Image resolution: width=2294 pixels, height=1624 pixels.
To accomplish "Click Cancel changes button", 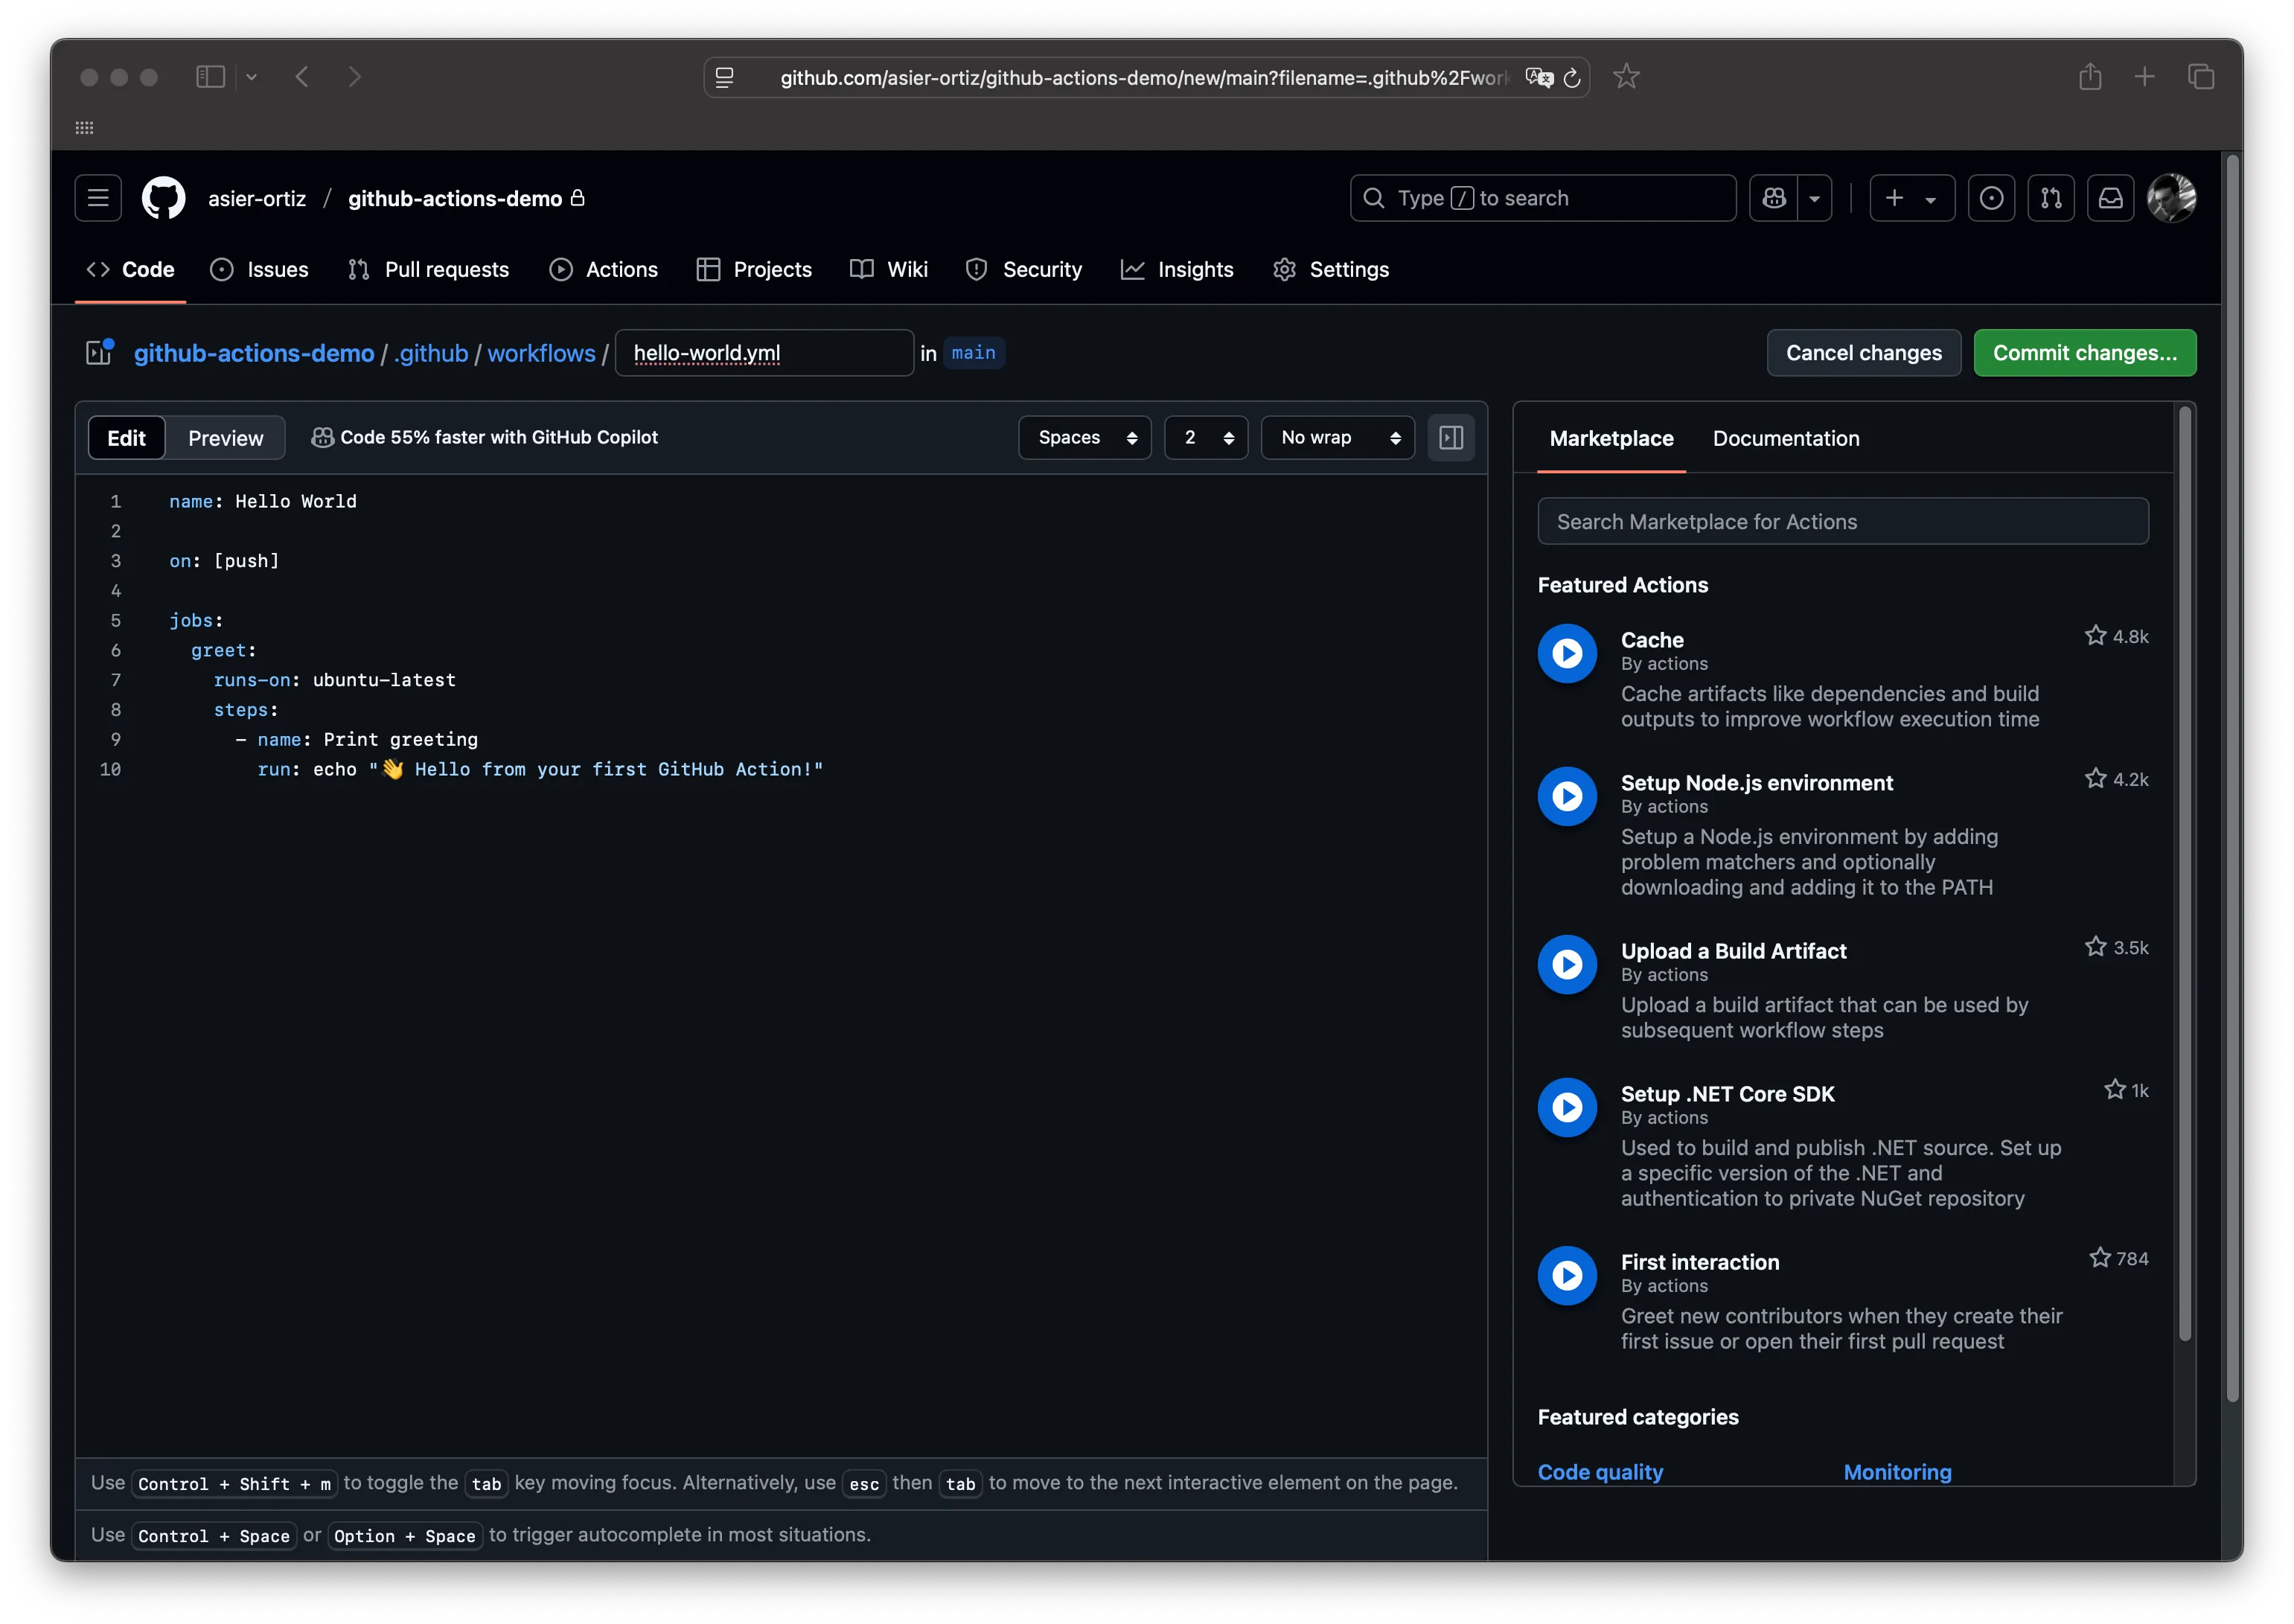I will [1863, 353].
